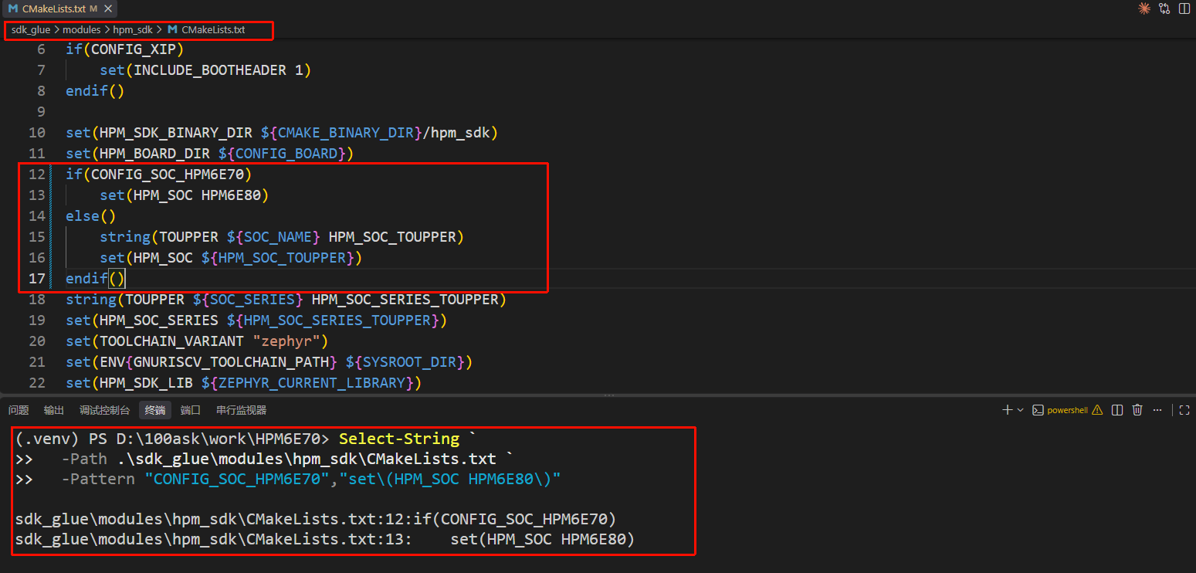Open the 调试控制台 panel tab
This screenshot has width=1196, height=573.
[104, 410]
